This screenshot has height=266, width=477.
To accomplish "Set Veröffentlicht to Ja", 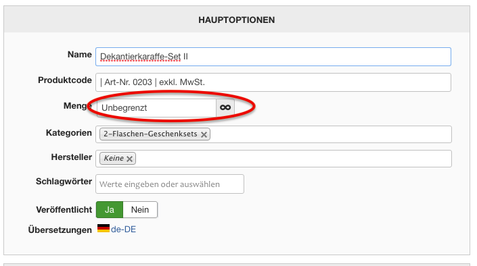I will [110, 209].
